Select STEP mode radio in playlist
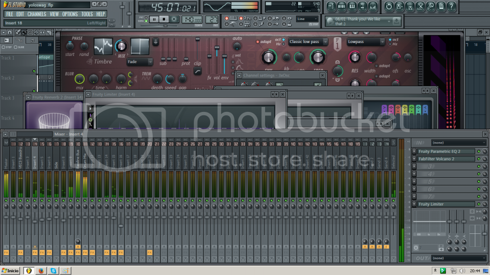Viewport: 490px width, 275px height. click(4, 47)
